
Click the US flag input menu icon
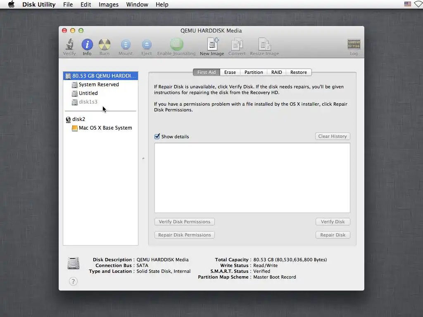pyautogui.click(x=408, y=4)
